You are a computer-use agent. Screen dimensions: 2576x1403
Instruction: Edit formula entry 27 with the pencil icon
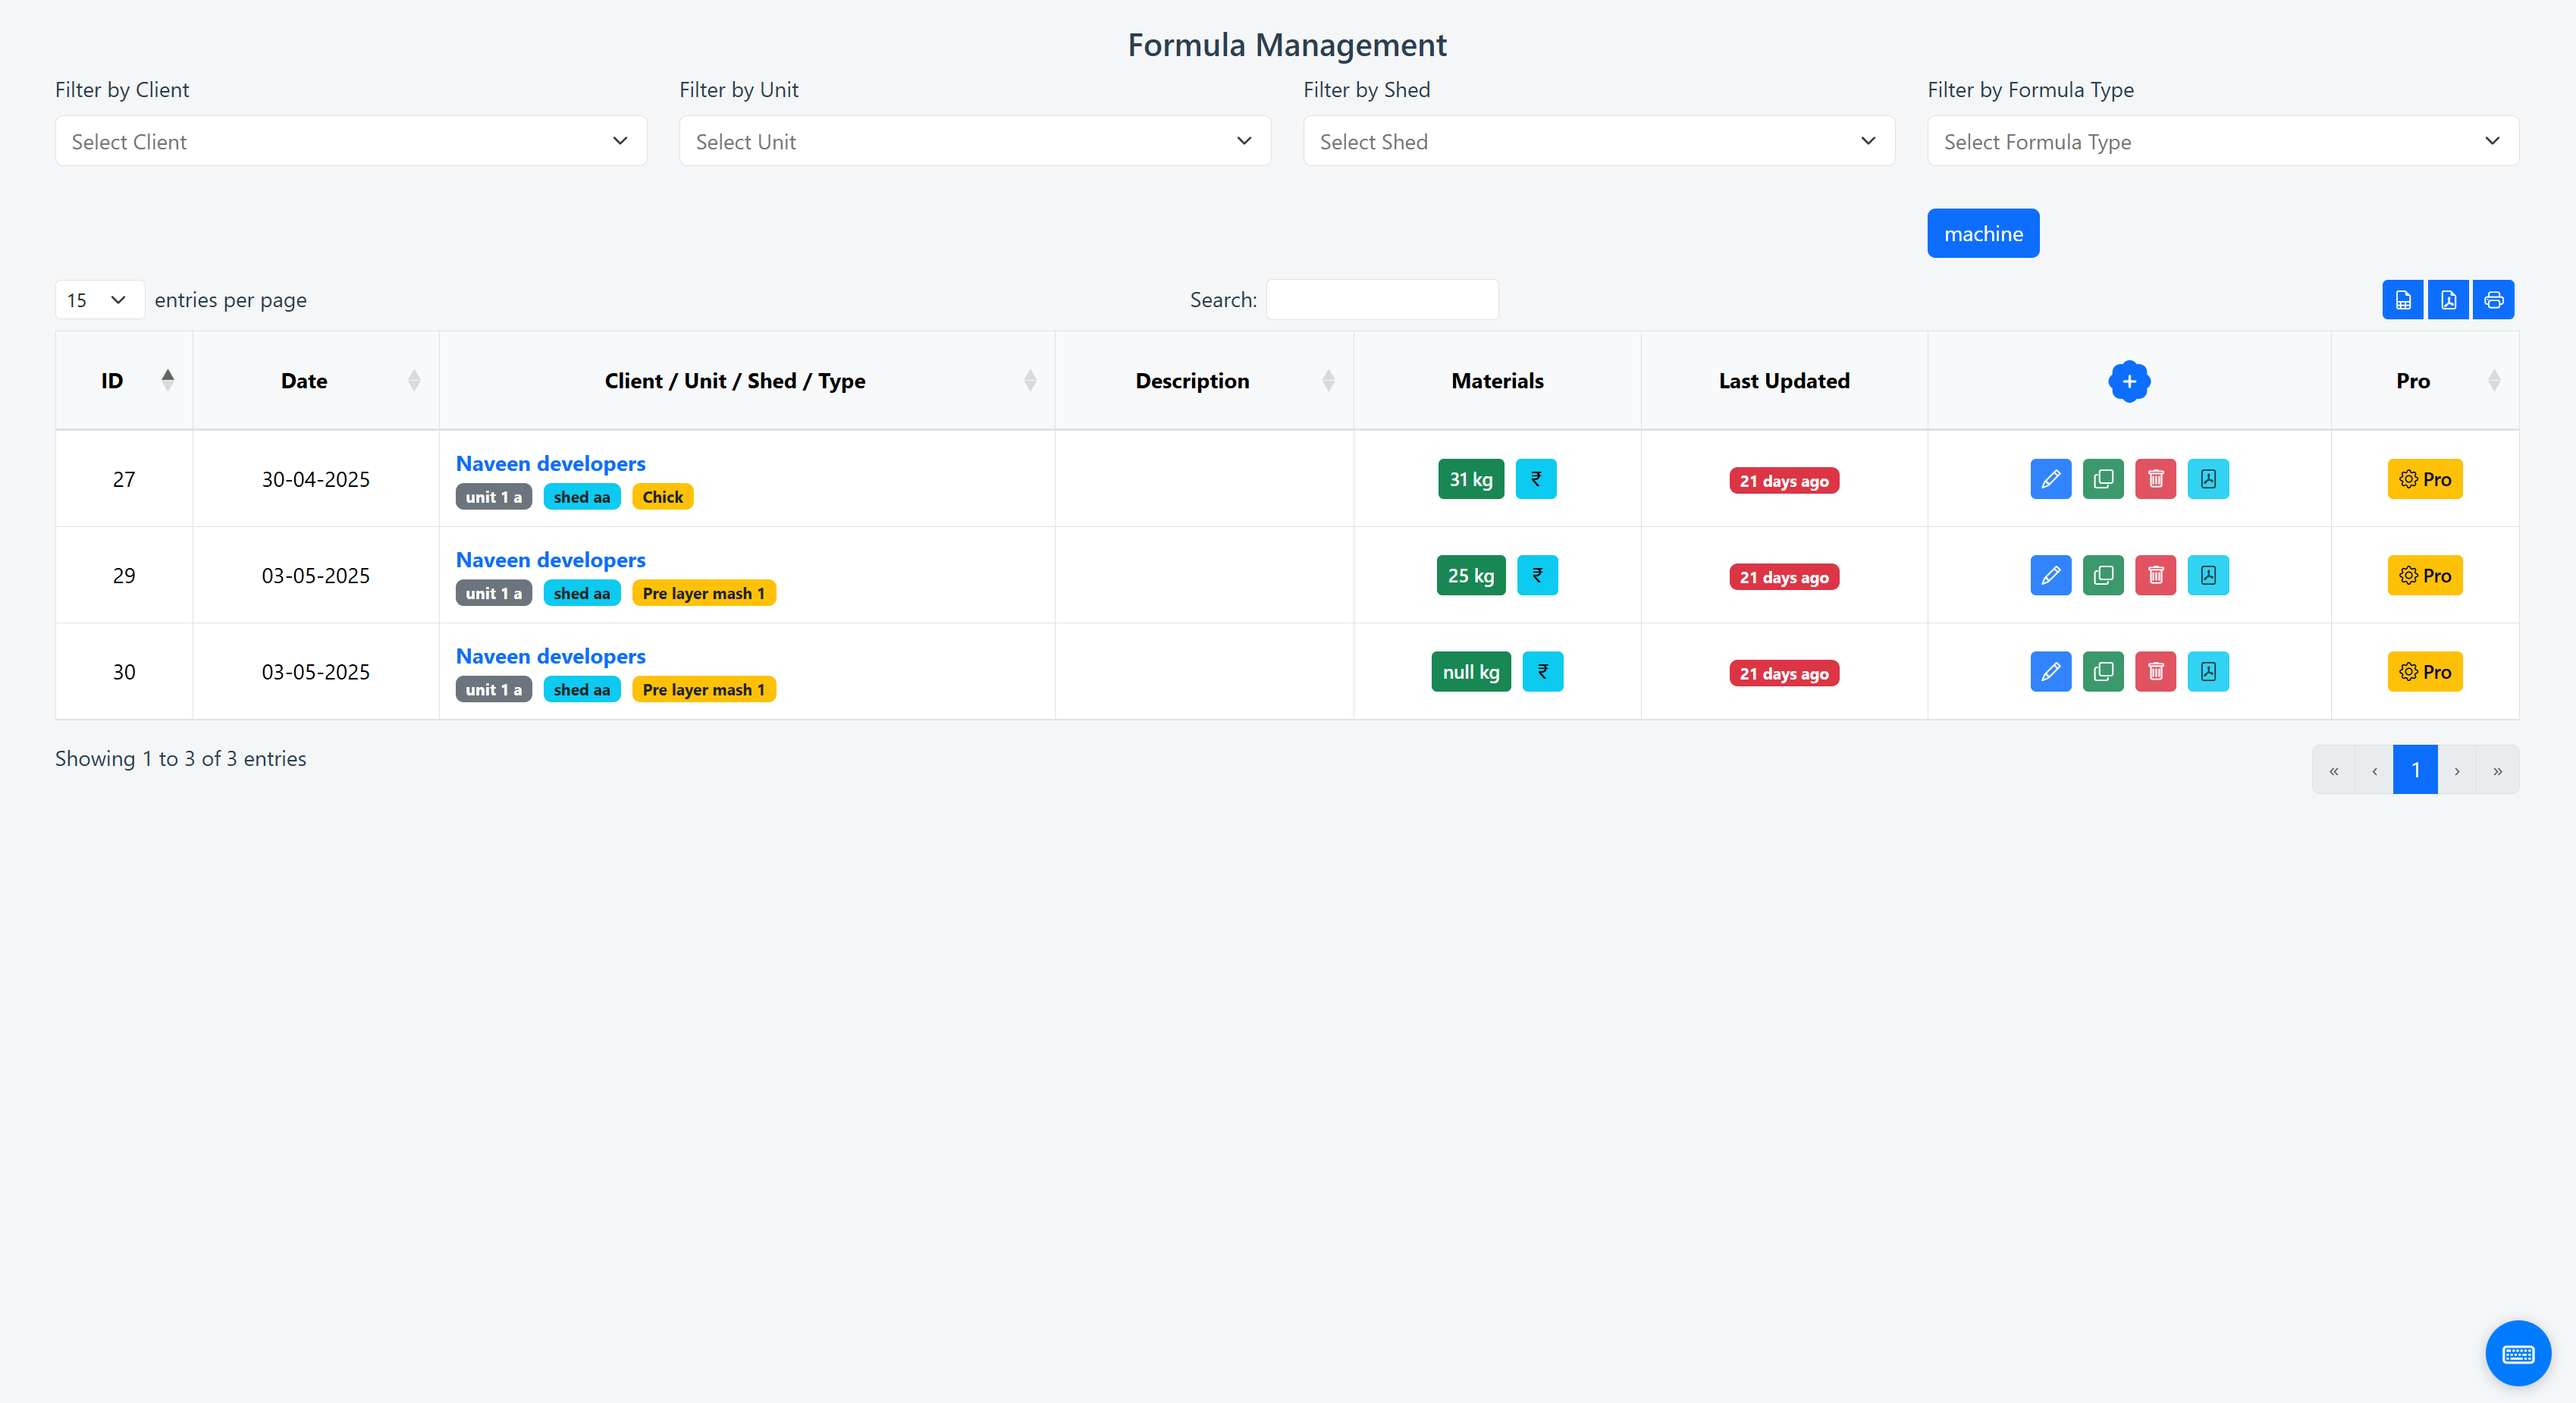pos(2051,479)
